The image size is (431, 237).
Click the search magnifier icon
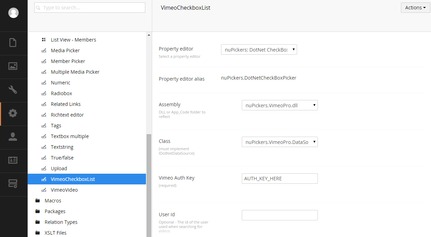(38, 8)
